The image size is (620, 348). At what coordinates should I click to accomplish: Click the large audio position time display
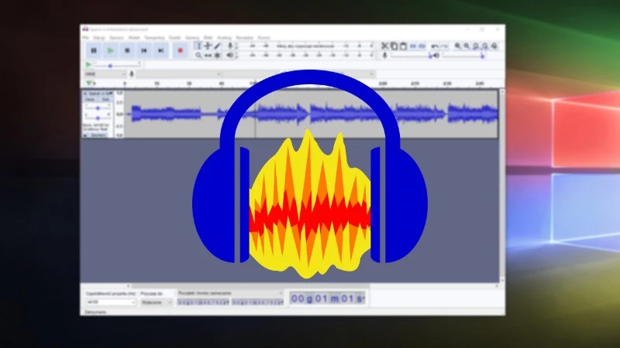pos(327,299)
